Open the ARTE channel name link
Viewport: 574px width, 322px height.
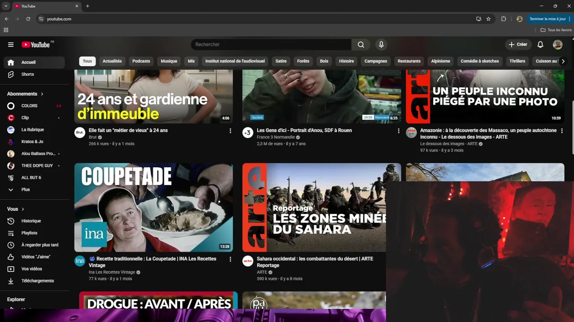(262, 272)
